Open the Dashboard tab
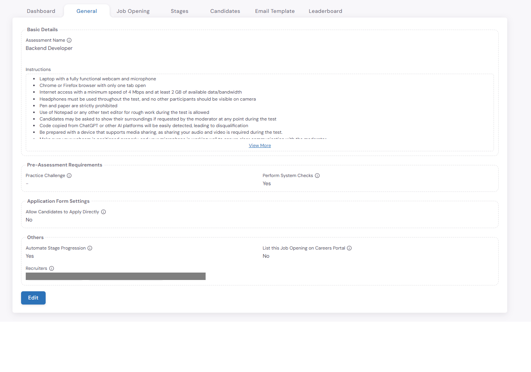531x372 pixels. click(x=41, y=11)
